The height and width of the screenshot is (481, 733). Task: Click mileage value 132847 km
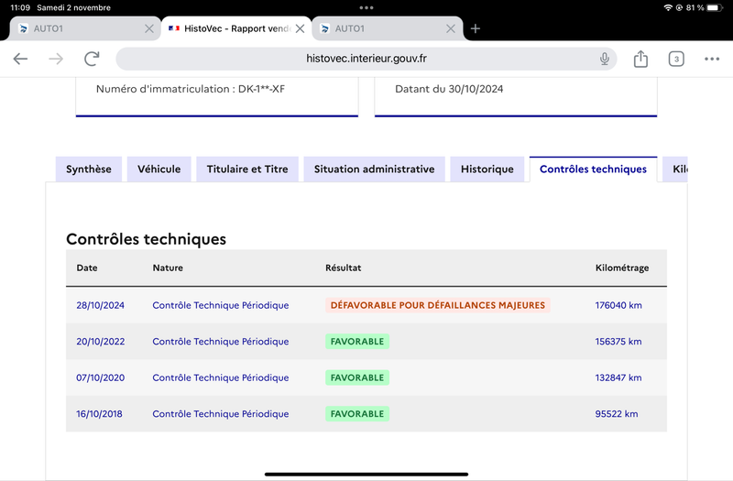(x=618, y=377)
